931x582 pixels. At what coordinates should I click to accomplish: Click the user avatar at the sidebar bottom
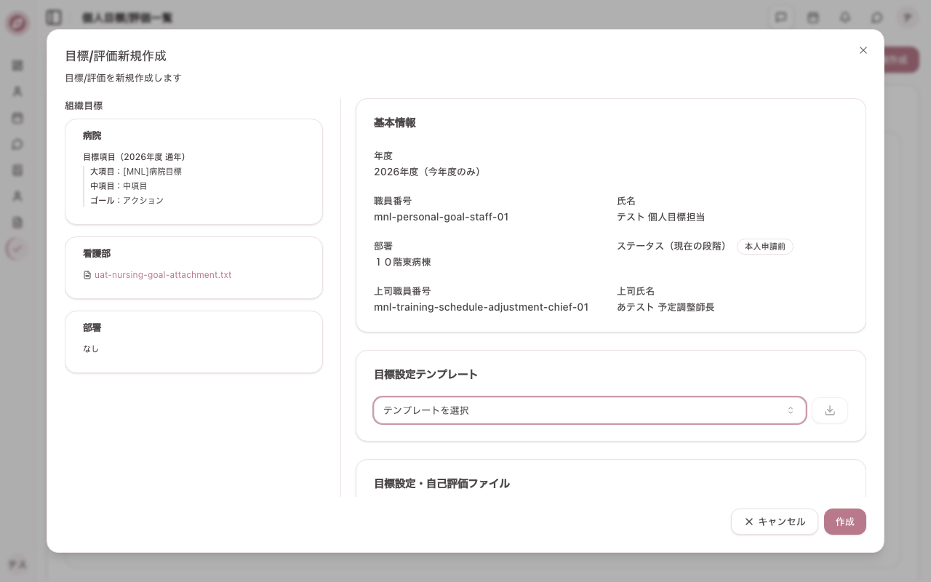click(17, 565)
